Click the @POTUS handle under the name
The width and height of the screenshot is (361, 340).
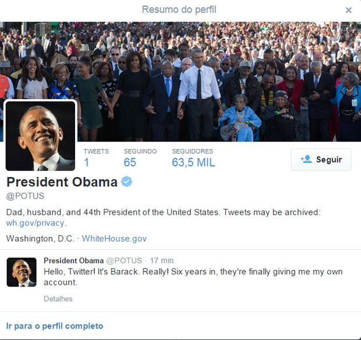[x=25, y=196]
